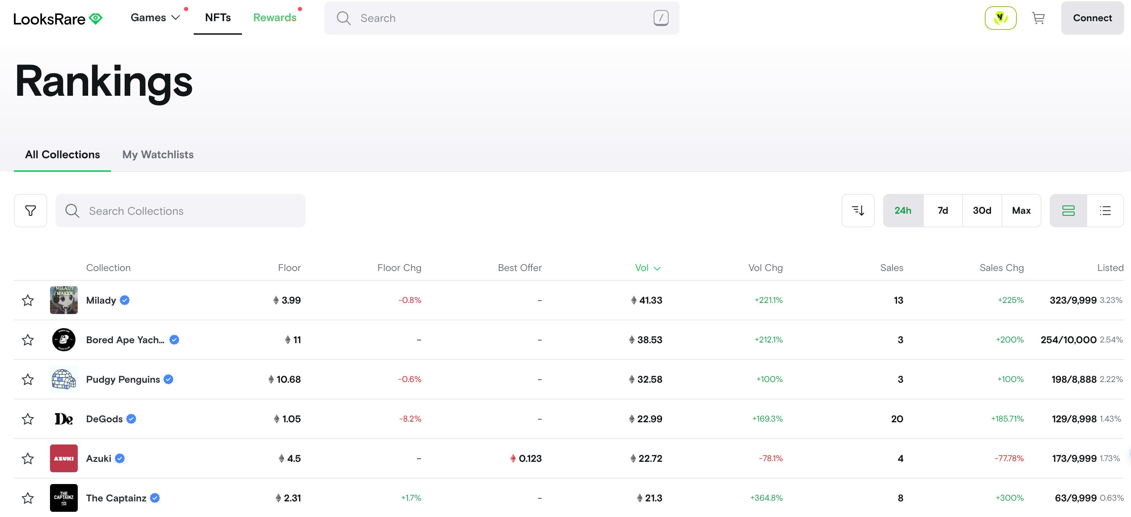Image resolution: width=1131 pixels, height=517 pixels.
Task: Focus the top Search field
Action: point(502,18)
